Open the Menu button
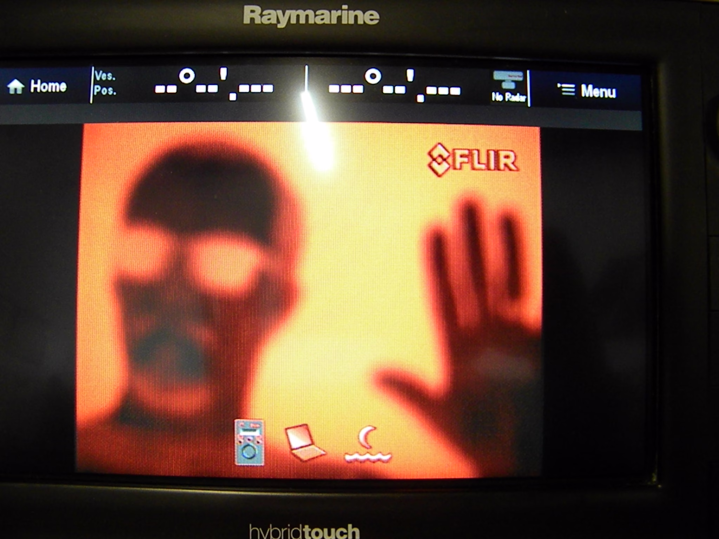 (586, 91)
